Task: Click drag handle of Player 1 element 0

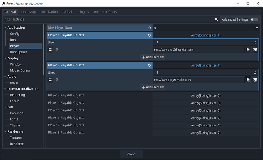Action: click(x=50, y=50)
